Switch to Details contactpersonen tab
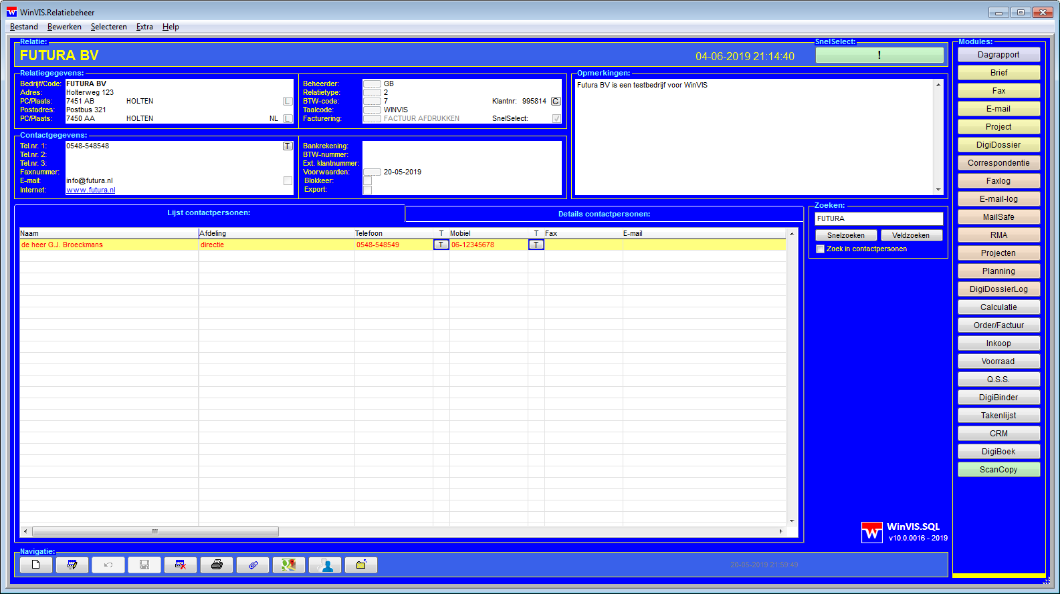 tap(604, 214)
